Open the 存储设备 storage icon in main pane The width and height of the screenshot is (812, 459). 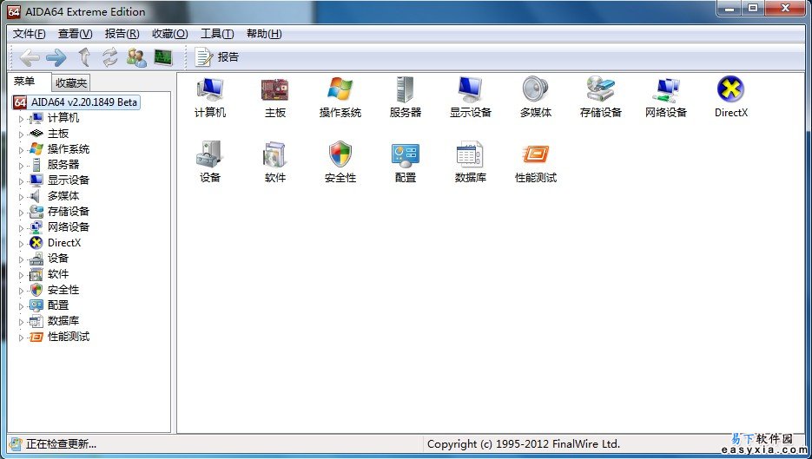[x=601, y=89]
